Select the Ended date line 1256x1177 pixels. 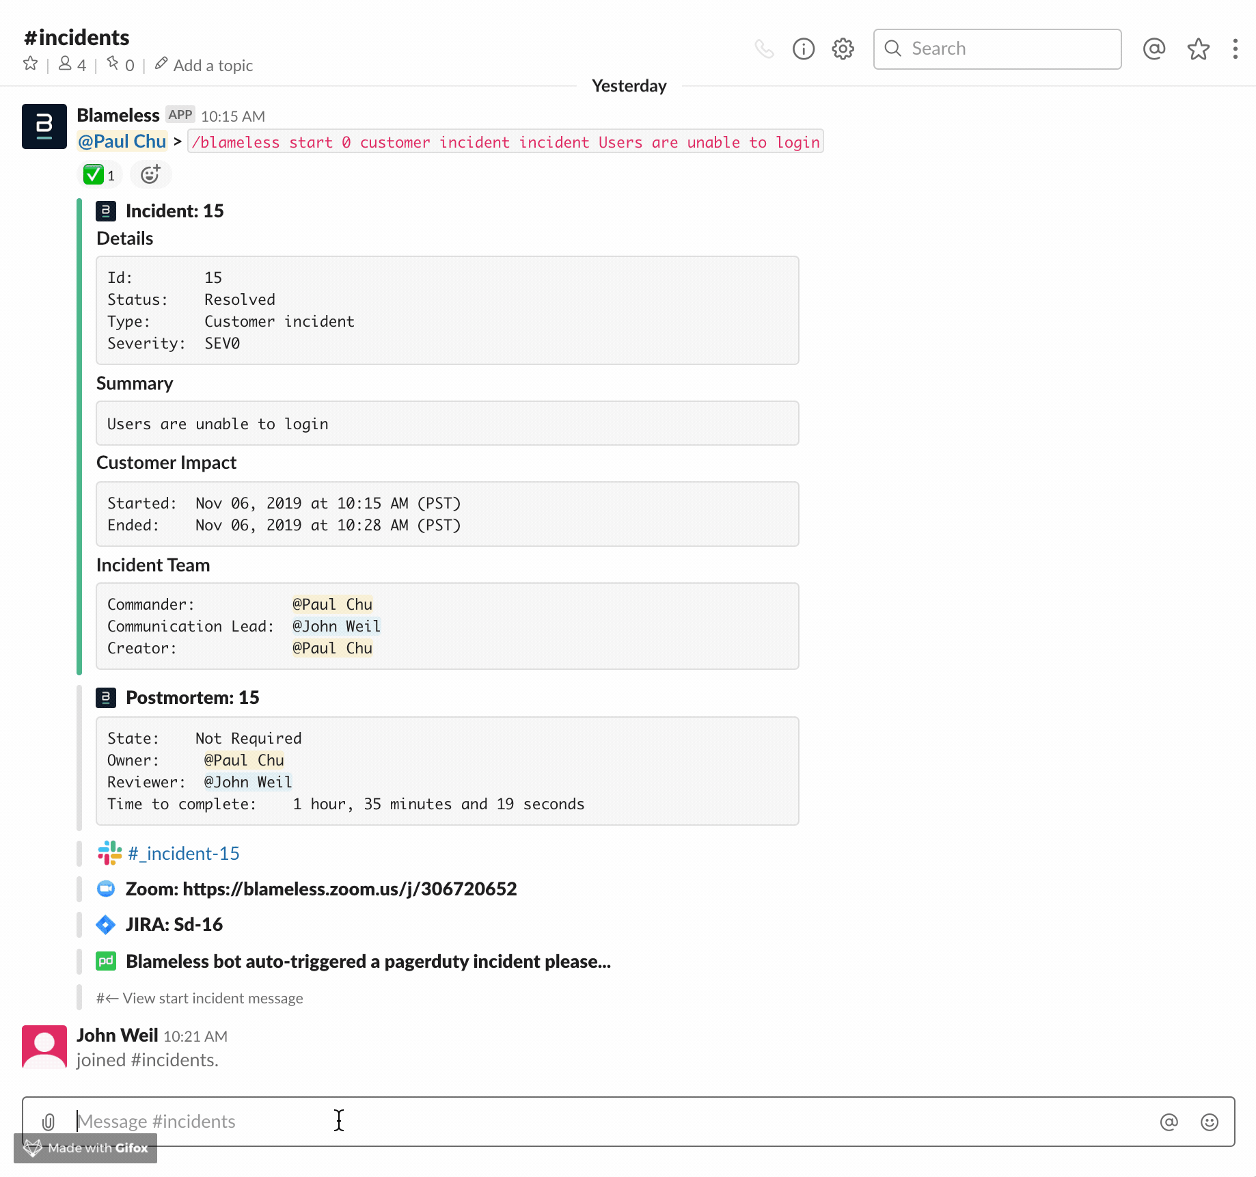point(284,525)
